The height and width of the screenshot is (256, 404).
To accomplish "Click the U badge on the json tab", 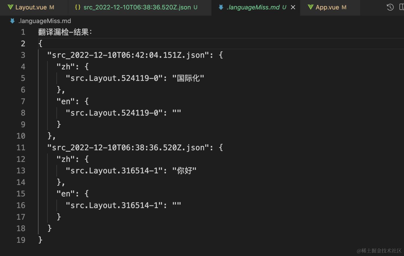I will [x=195, y=7].
